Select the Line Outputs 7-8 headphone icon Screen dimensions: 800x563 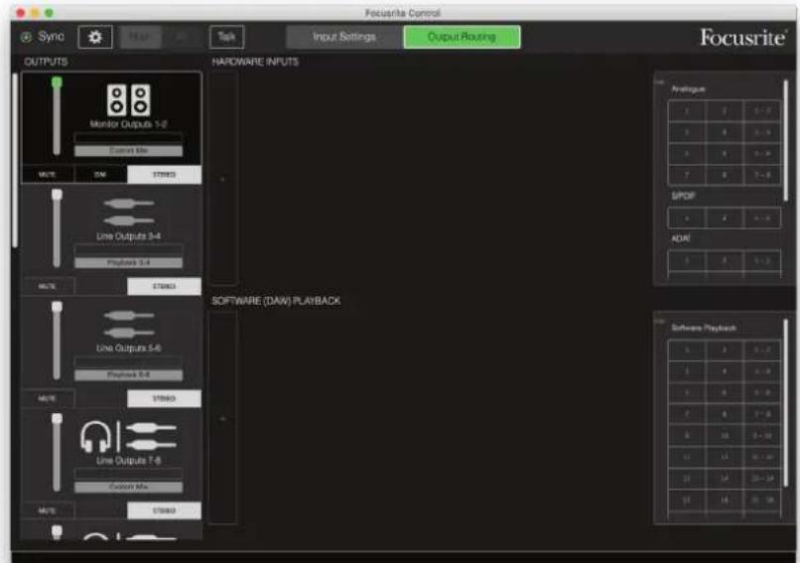point(95,437)
